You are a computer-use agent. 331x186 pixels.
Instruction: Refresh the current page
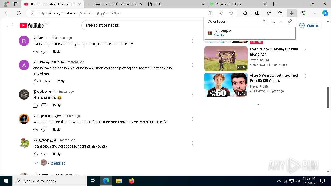(19, 13)
